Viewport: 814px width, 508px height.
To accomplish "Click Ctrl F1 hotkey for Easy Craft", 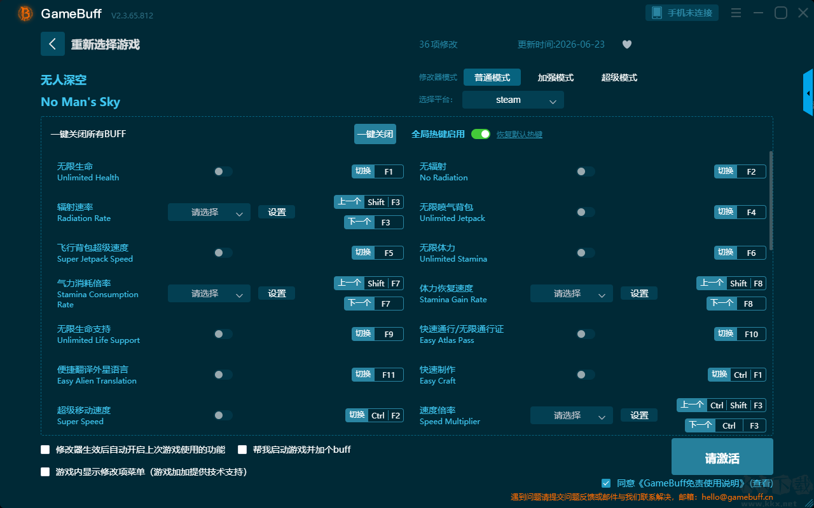I will tap(737, 375).
